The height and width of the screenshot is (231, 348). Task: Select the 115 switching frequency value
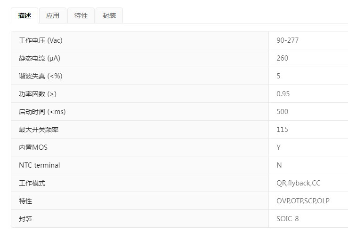tap(282, 130)
